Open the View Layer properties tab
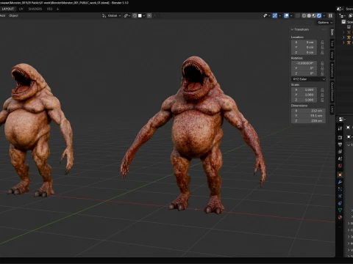This screenshot has width=353, height=264. coord(340,152)
